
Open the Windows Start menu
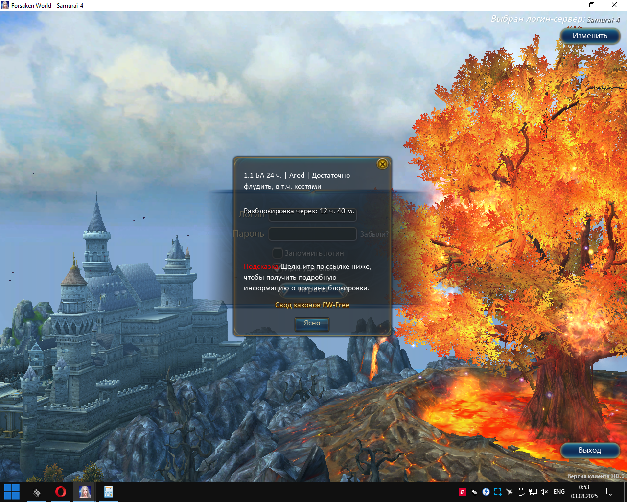coord(12,492)
